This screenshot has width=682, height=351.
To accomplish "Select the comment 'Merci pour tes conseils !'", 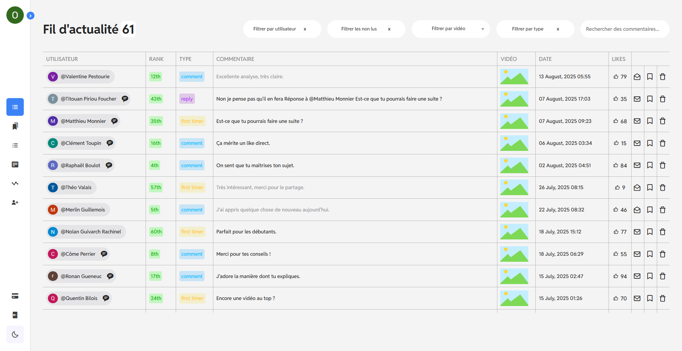I will [244, 254].
